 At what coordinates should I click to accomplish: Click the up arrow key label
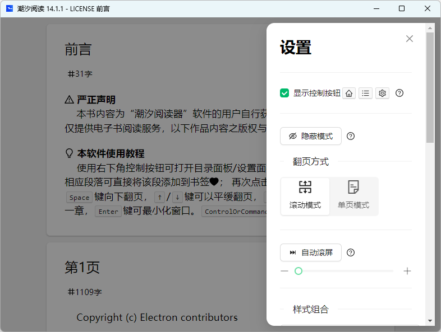160,197
